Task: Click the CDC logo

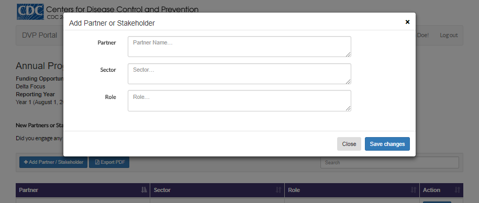Action: [30, 12]
